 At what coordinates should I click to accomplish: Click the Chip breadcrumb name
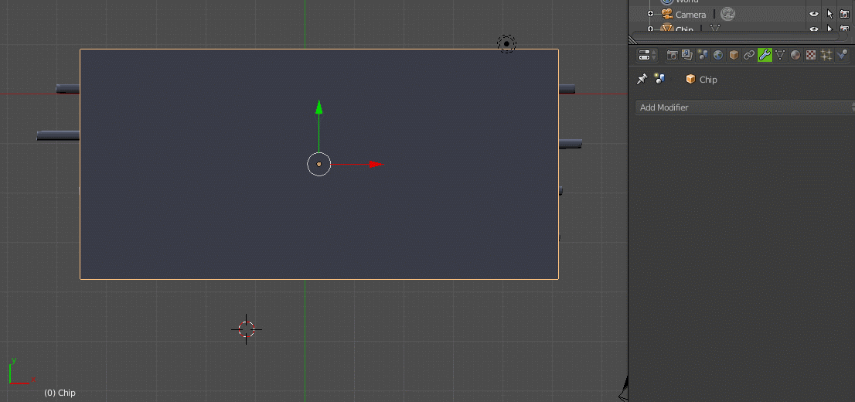click(708, 80)
